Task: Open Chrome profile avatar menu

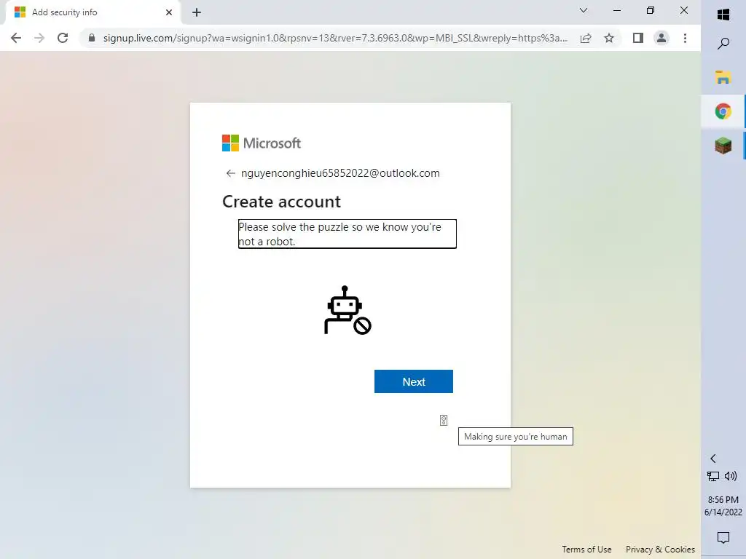Action: [x=661, y=38]
